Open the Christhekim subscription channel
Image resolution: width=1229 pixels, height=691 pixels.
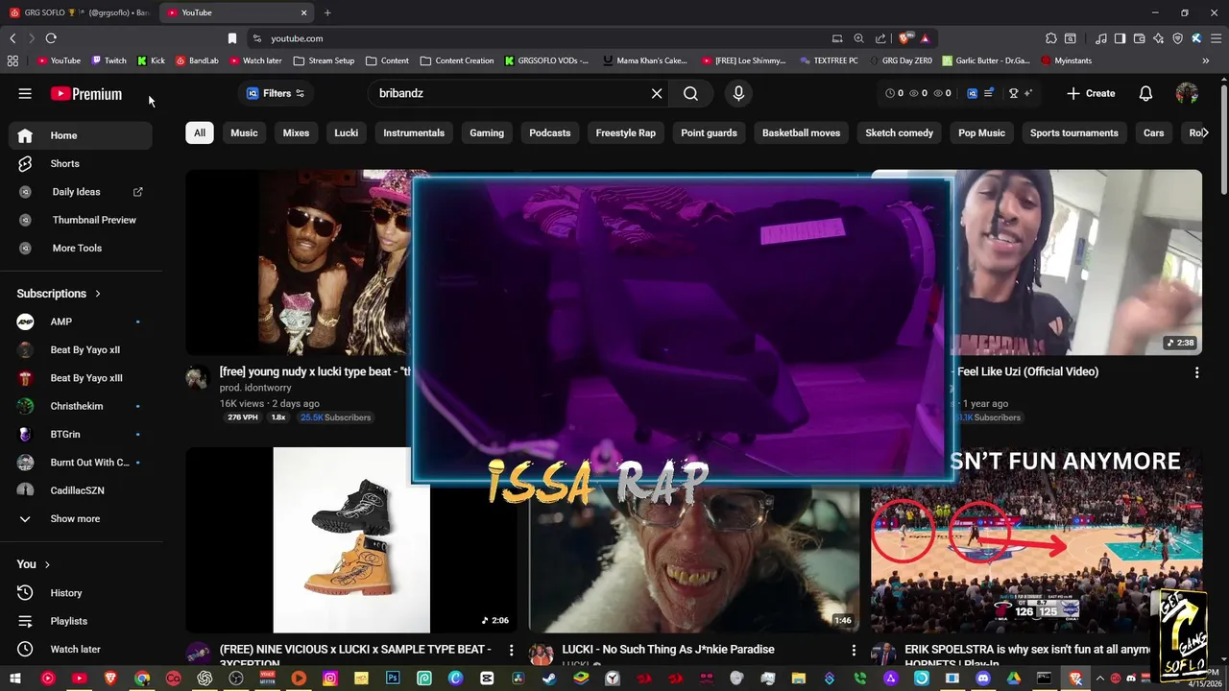tap(81, 406)
